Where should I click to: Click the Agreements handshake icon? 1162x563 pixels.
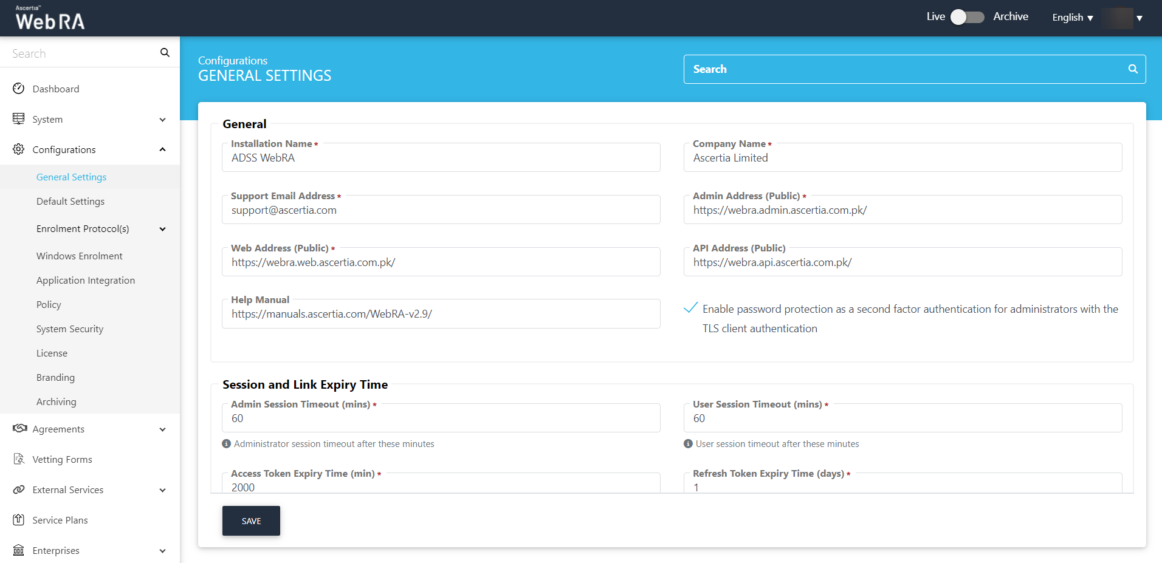coord(19,429)
